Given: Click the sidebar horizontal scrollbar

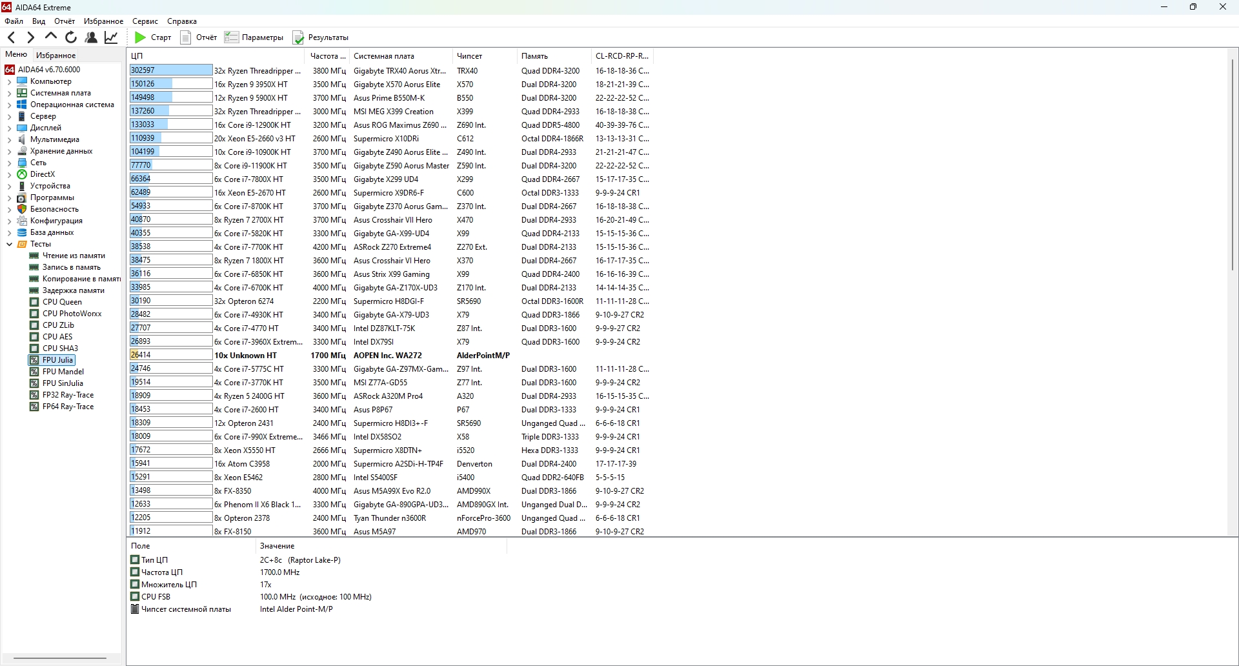Looking at the screenshot, I should click(60, 658).
